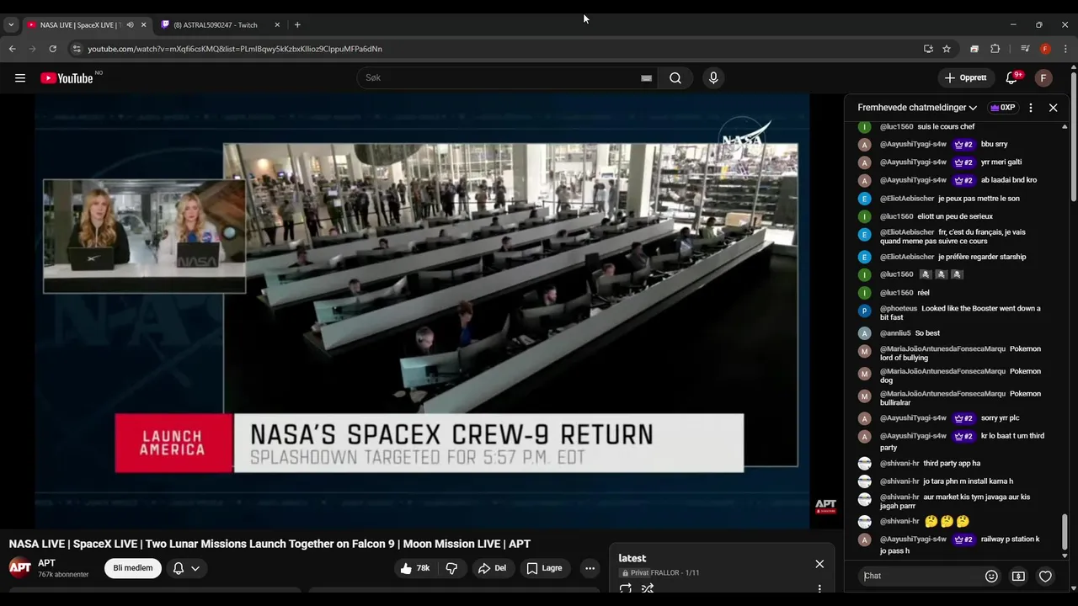Toggle playlist shuffle
Screen dimensions: 1078x606
tap(648, 589)
